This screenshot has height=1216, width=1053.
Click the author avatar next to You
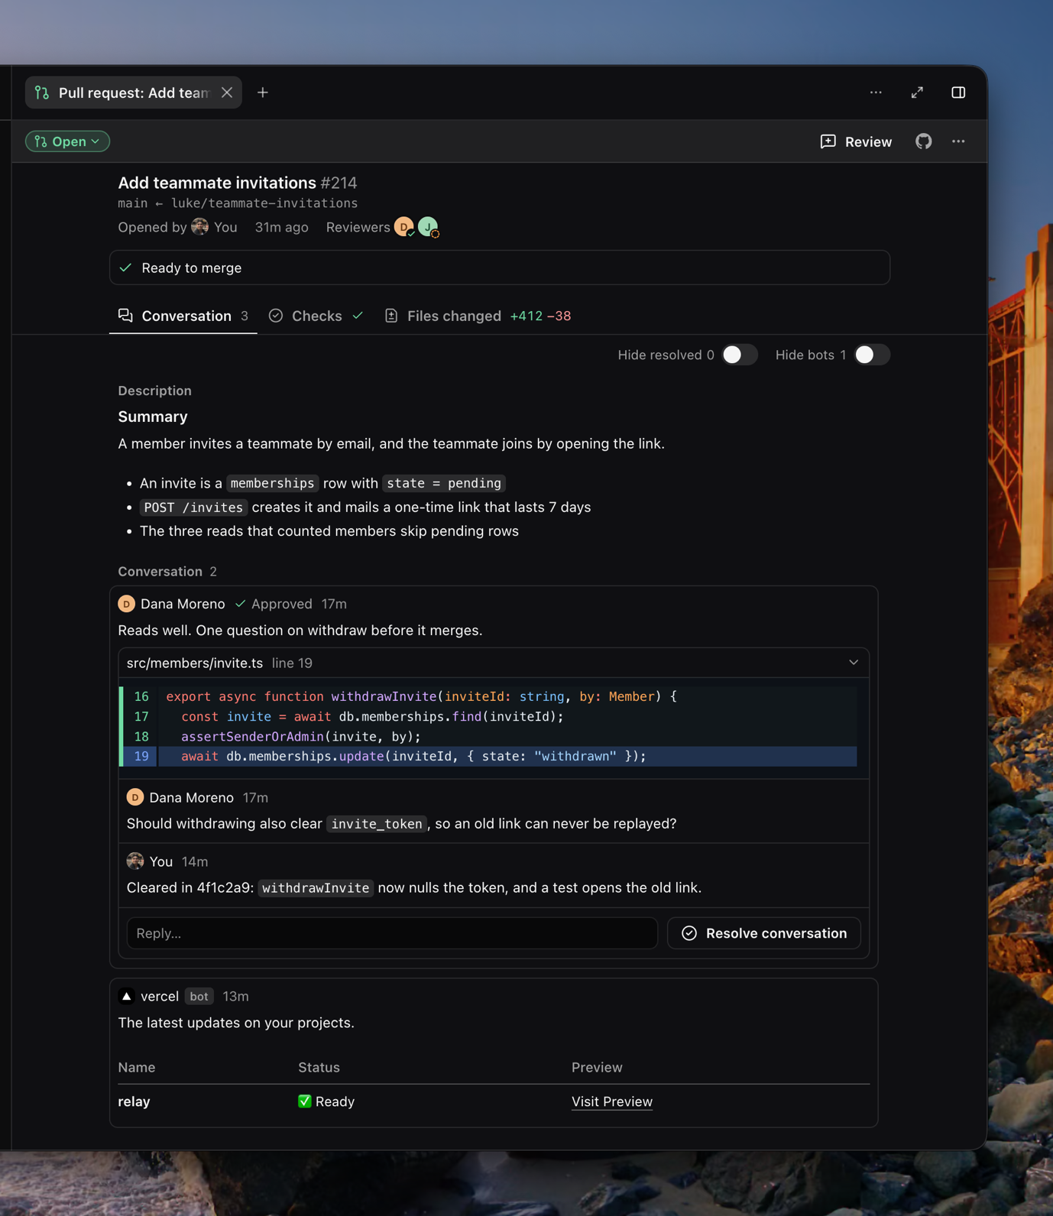pos(200,227)
